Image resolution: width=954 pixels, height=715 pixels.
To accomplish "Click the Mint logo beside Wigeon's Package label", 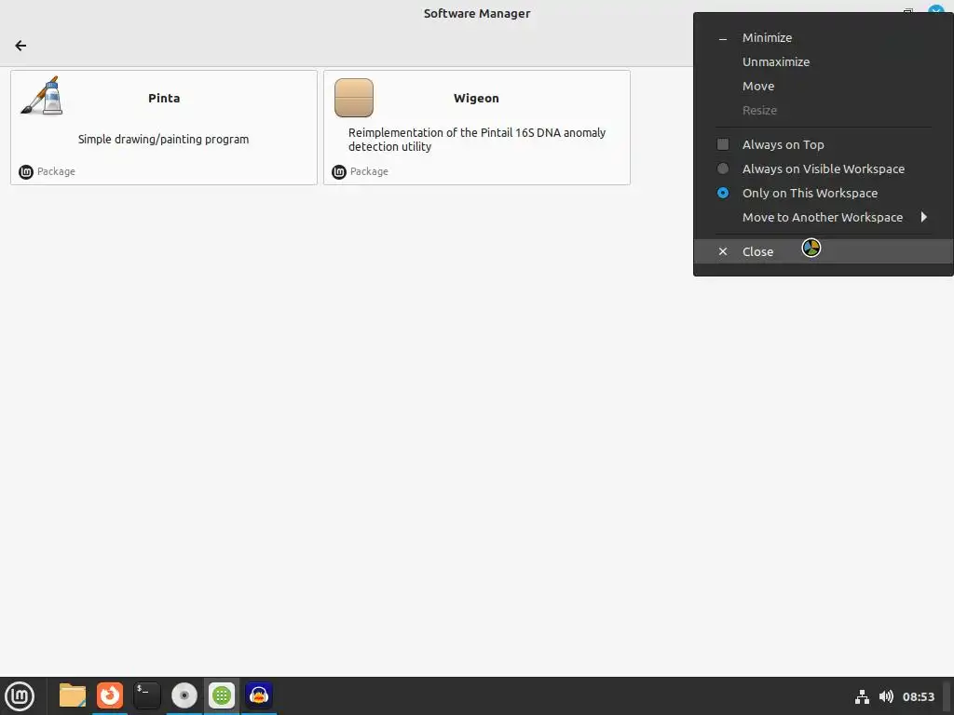I will 339,172.
